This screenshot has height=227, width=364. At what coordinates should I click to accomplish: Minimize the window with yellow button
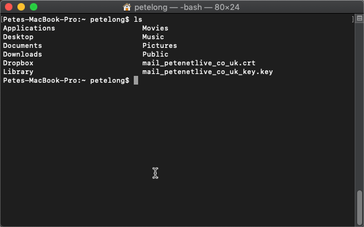pyautogui.click(x=21, y=7)
